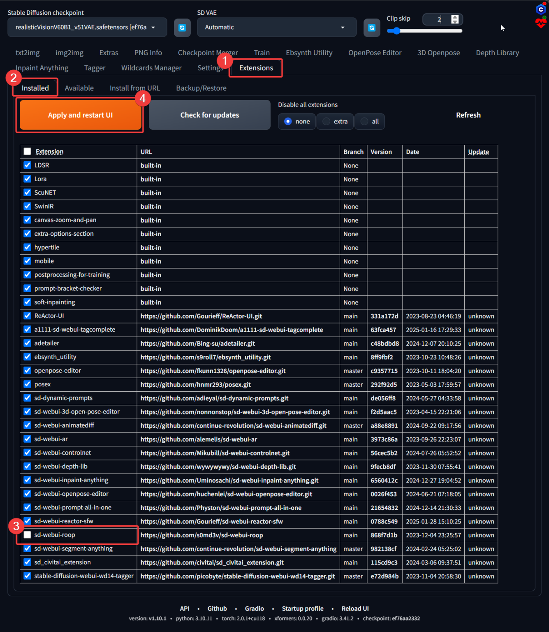Expand the SD VAE Automatic dropdown

276,27
